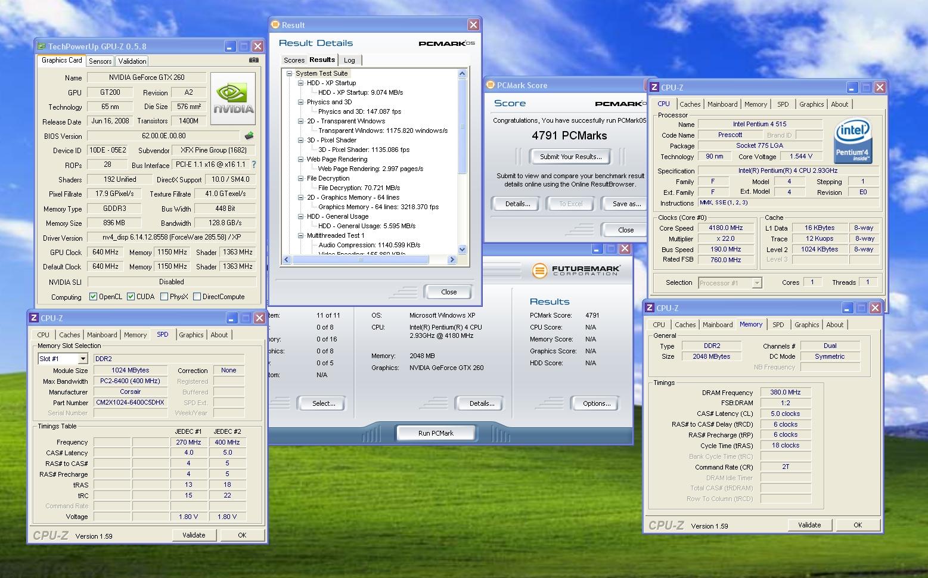Click the GPU Name field NVIDIA GeForce GTX 260
The width and height of the screenshot is (928, 578).
147,77
